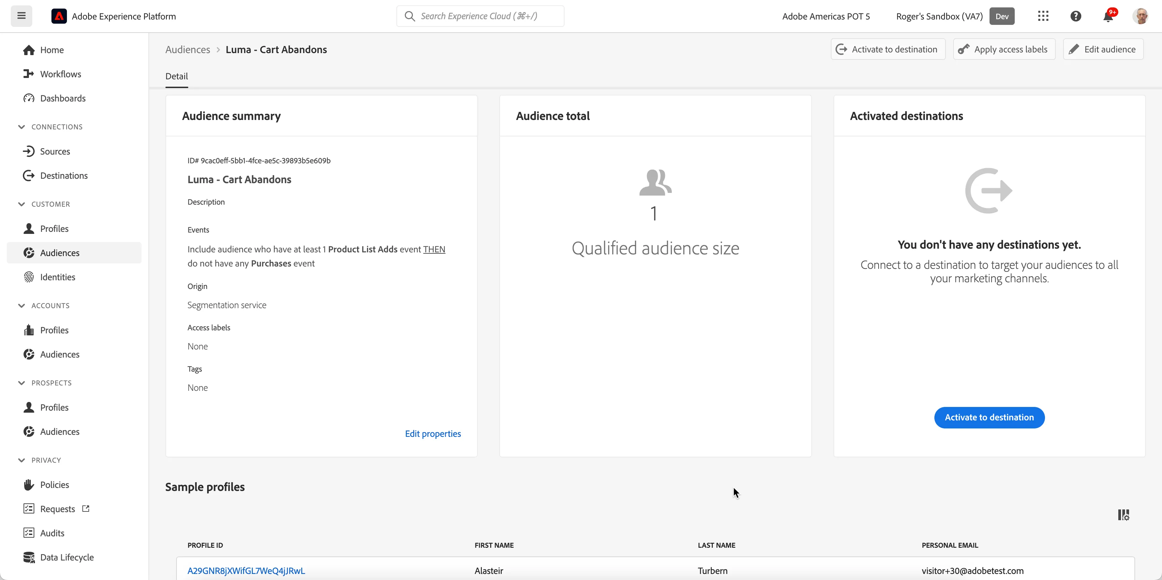The image size is (1162, 580).
Task: Open the help question mark icon
Action: [1076, 16]
